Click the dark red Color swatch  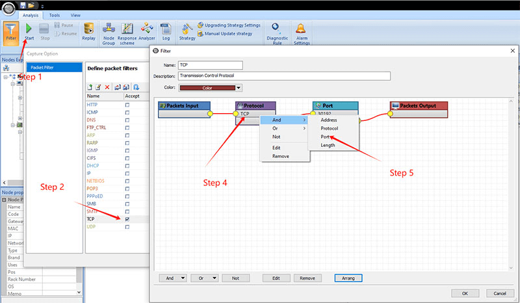click(207, 88)
